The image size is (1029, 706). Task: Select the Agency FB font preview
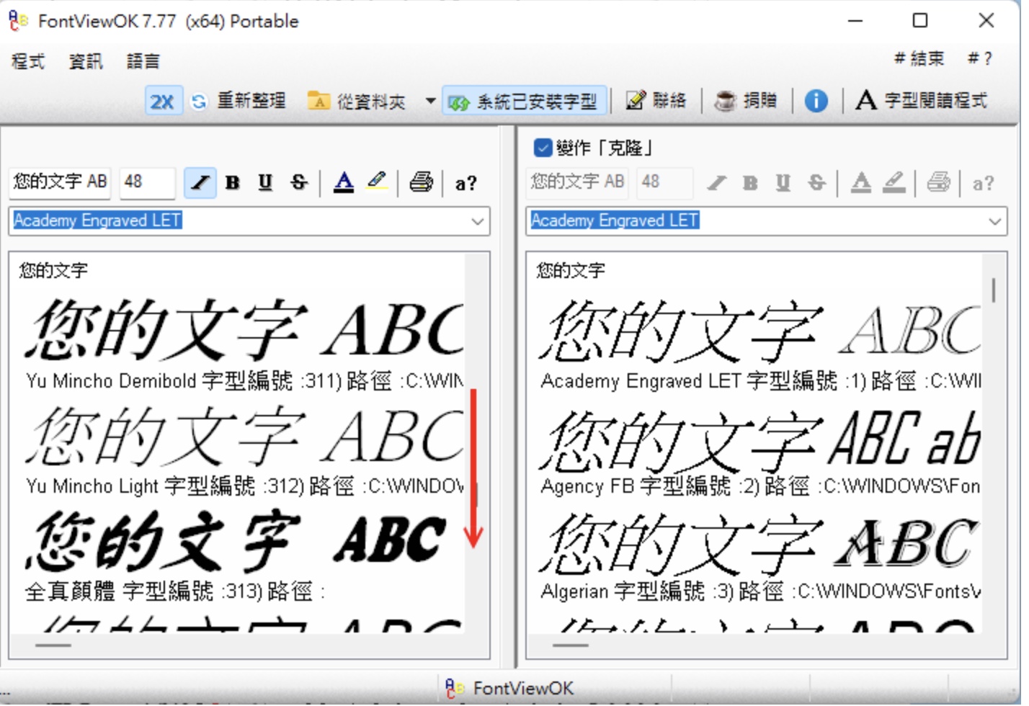pos(760,437)
